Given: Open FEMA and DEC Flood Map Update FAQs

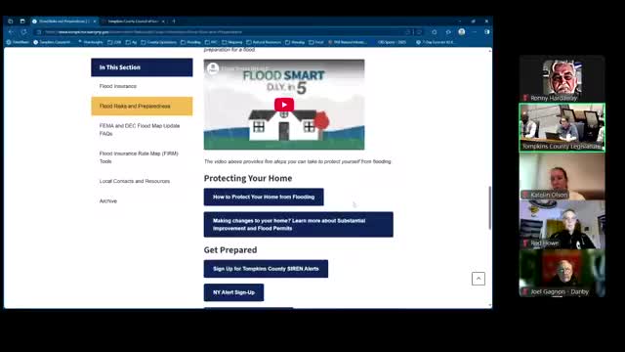Looking at the screenshot, I should click(140, 130).
